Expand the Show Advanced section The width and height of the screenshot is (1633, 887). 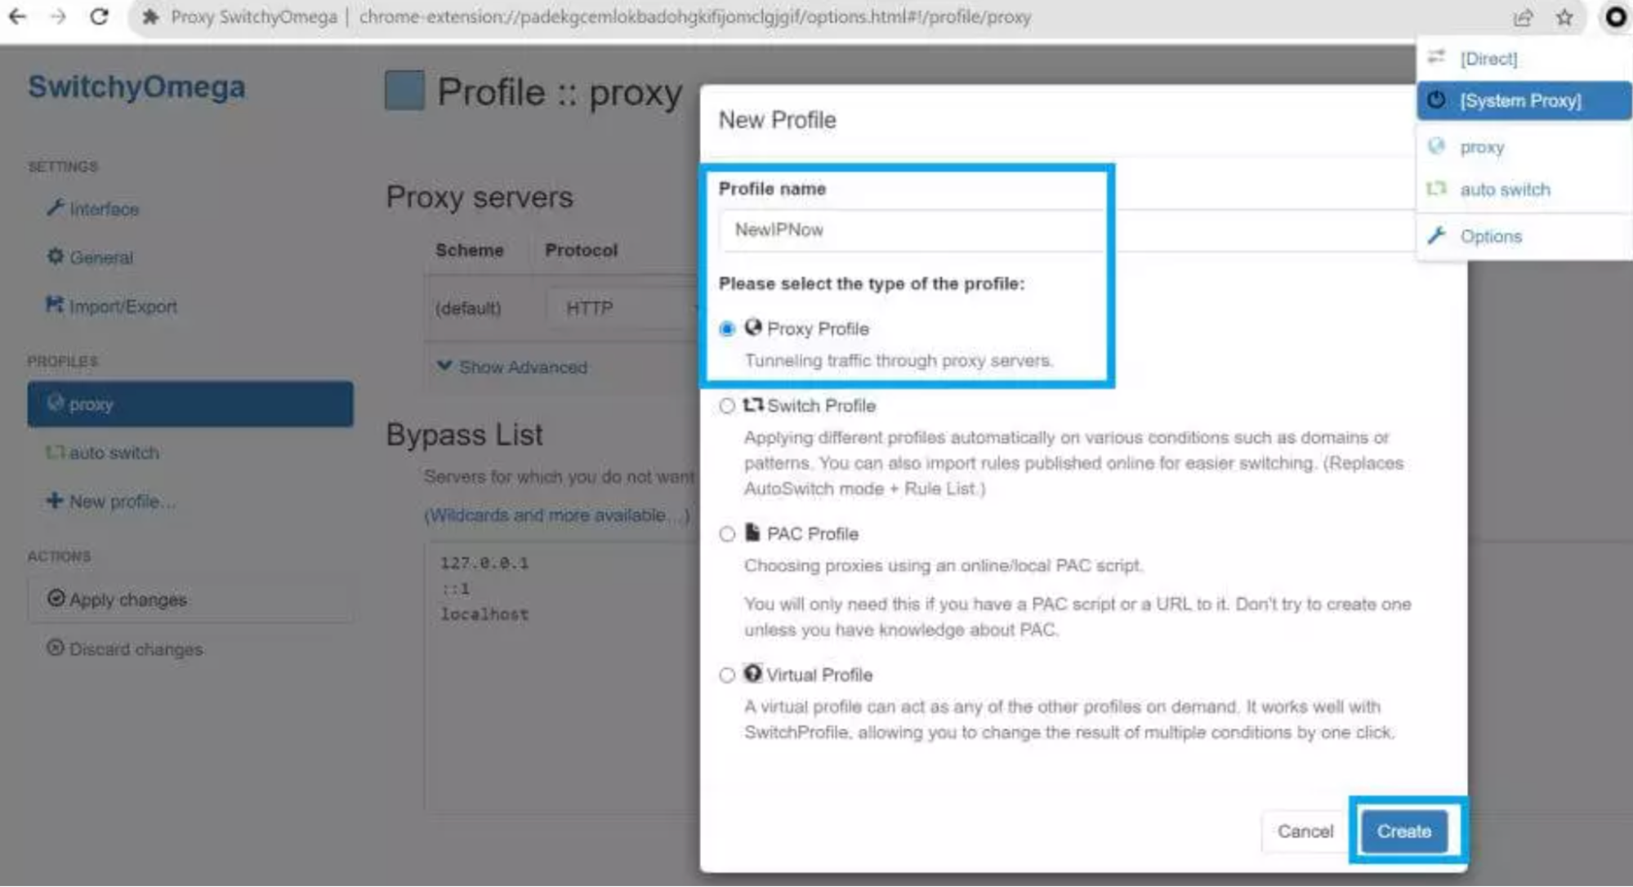tap(511, 367)
